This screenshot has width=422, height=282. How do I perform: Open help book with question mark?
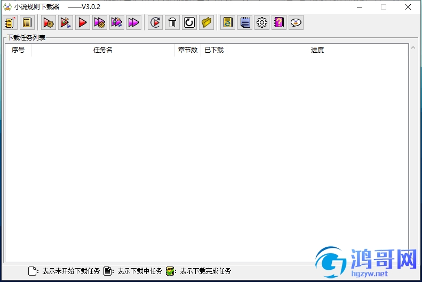pyautogui.click(x=279, y=22)
